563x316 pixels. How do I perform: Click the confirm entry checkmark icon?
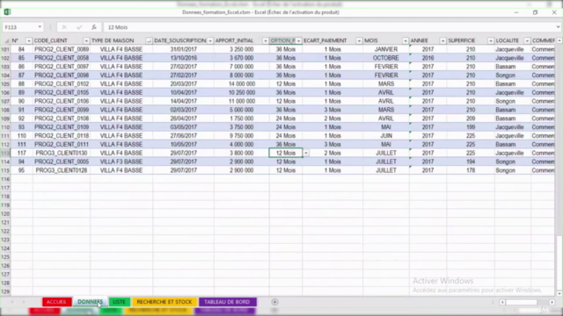pos(79,27)
